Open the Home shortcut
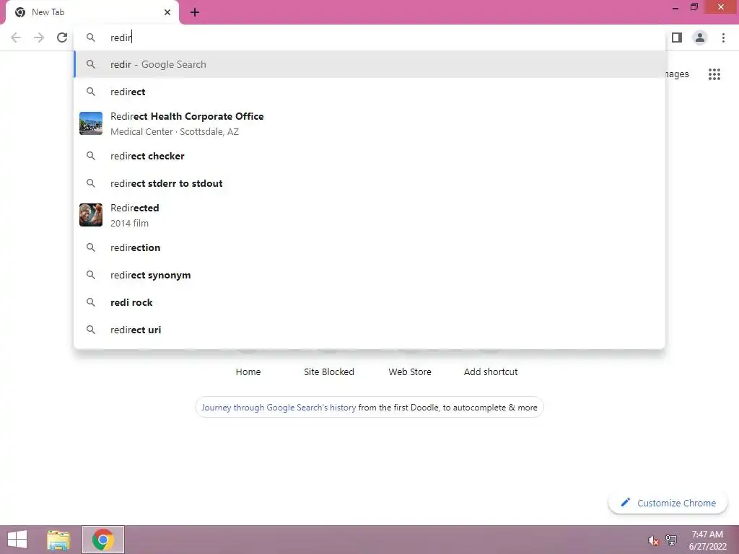The height and width of the screenshot is (554, 739). tap(248, 371)
